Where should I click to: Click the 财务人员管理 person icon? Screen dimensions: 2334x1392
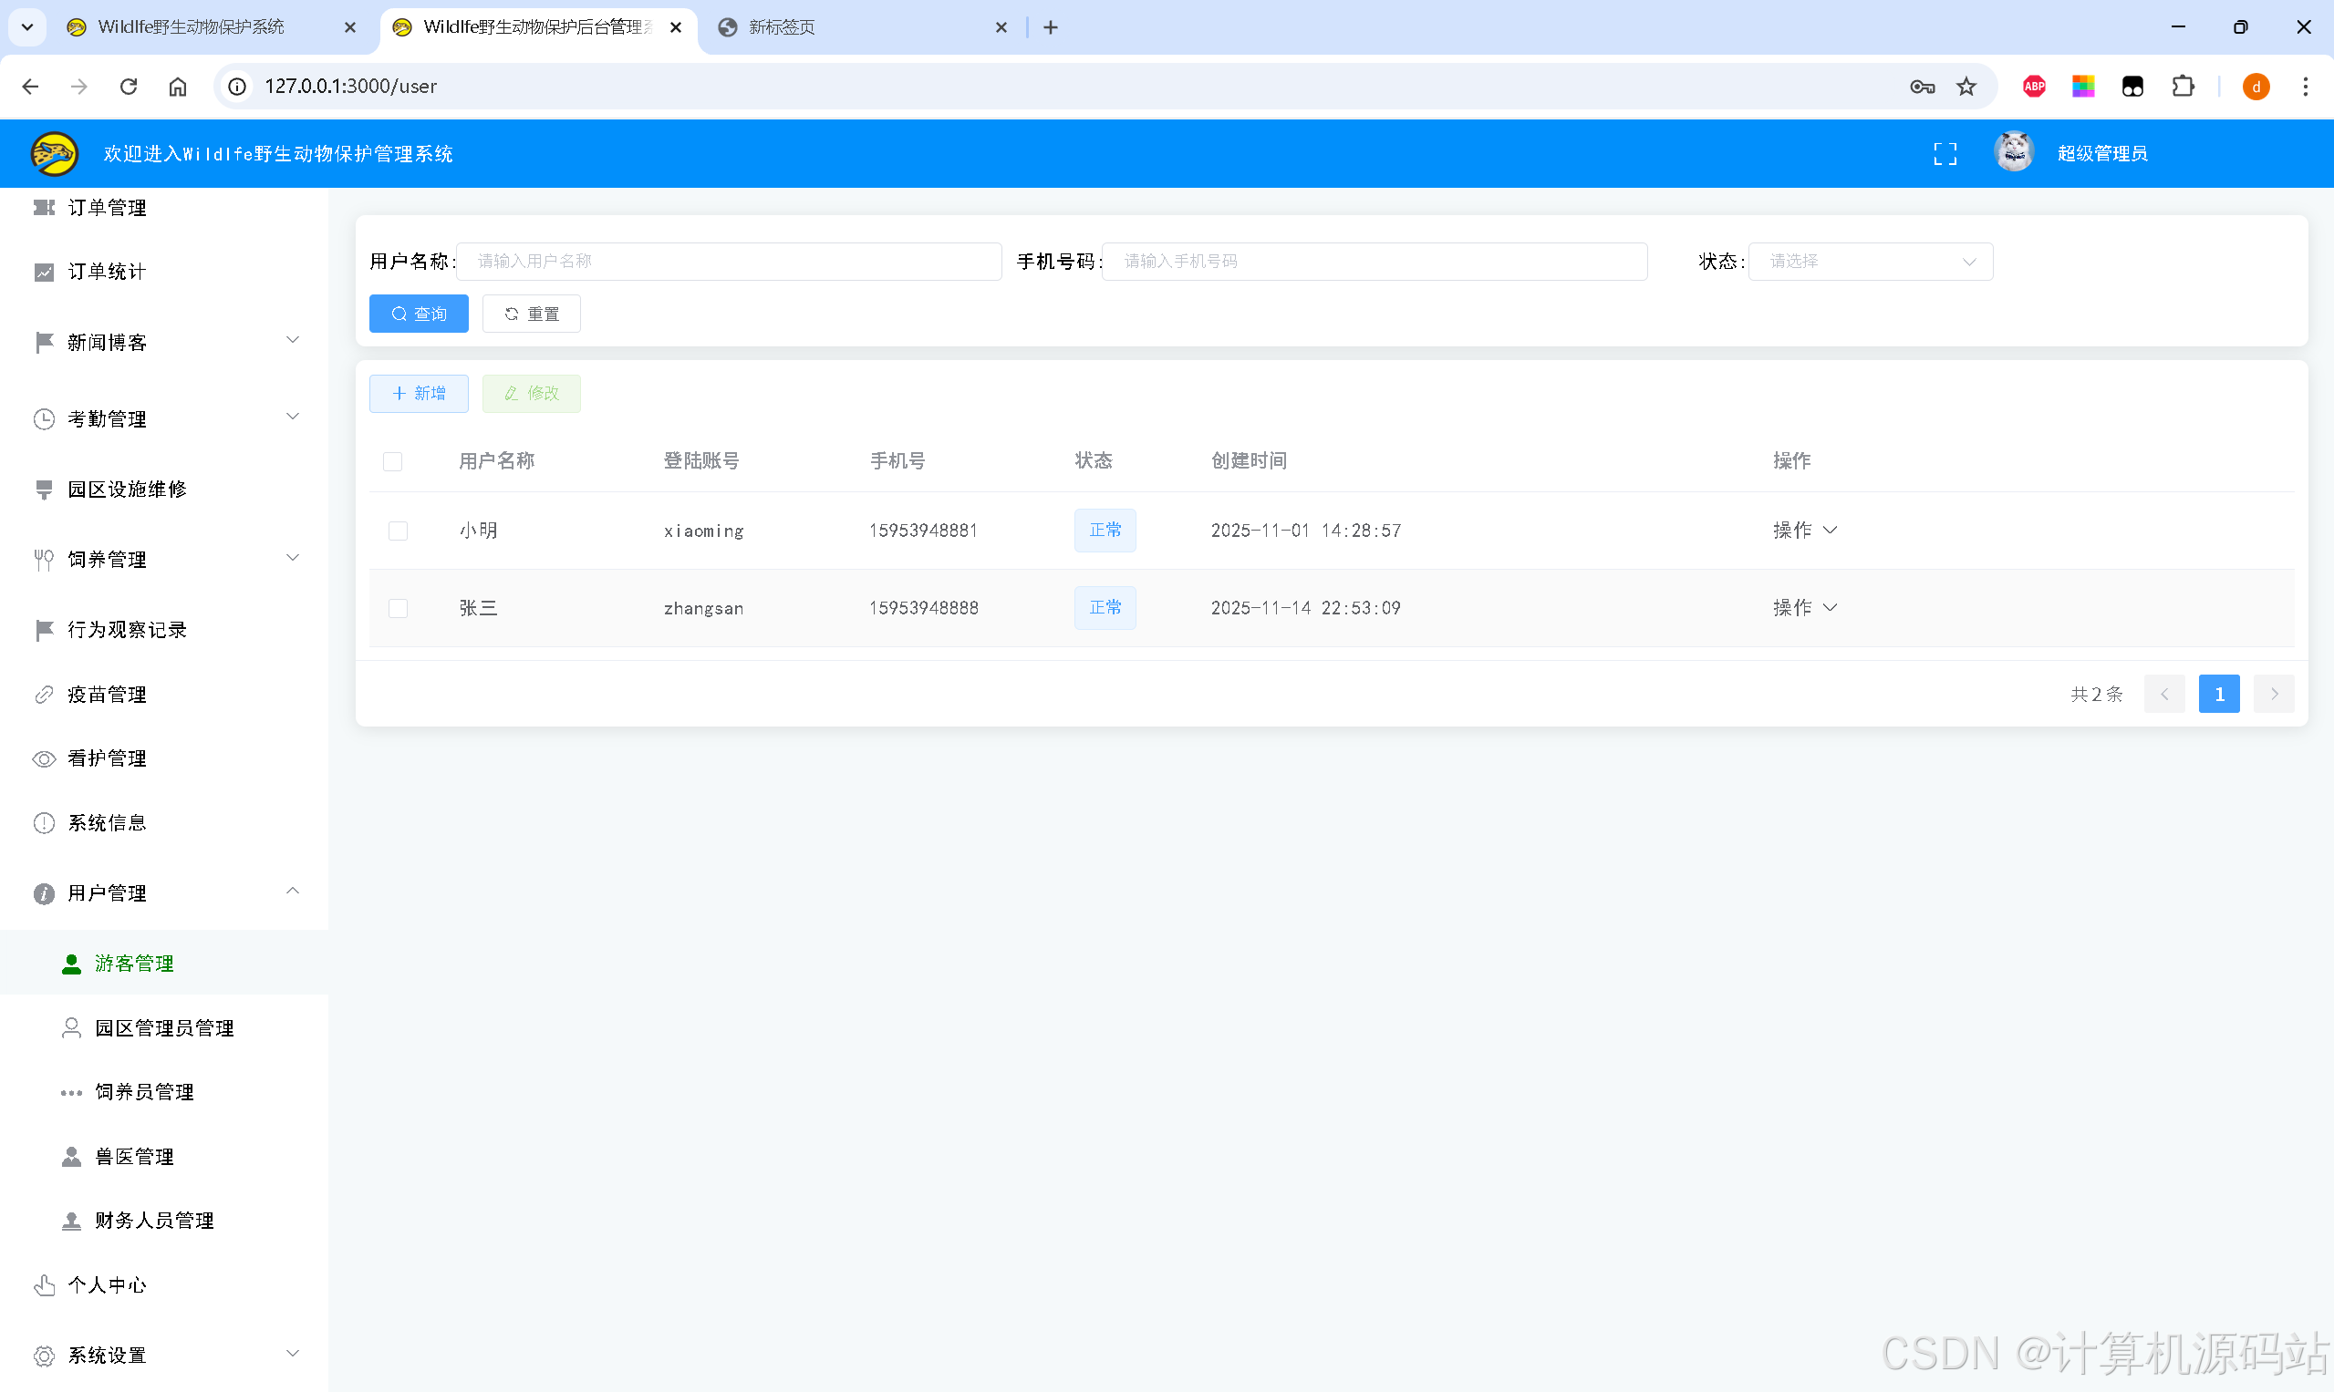[x=71, y=1222]
